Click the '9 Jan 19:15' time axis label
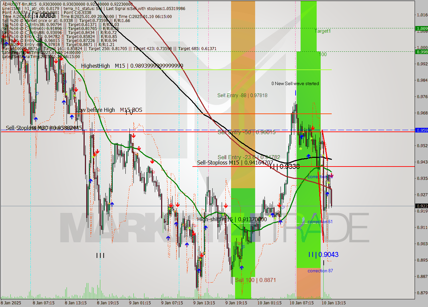The image size is (428, 307). (x=236, y=303)
